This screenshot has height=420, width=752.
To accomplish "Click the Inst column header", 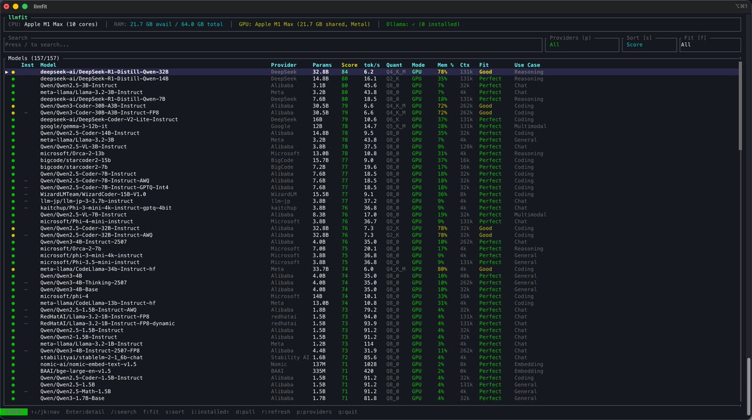I will click(28, 65).
